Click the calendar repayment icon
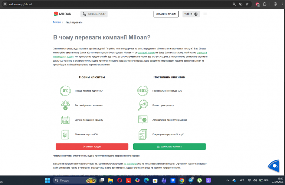The image size is (285, 185). pos(65,120)
